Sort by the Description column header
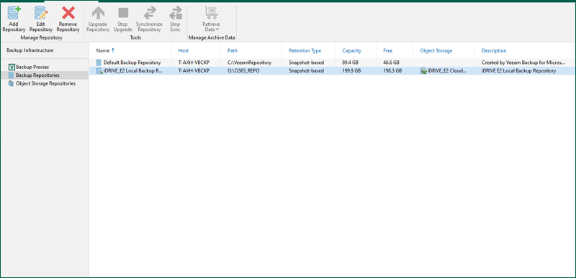The height and width of the screenshot is (278, 576). (x=494, y=50)
